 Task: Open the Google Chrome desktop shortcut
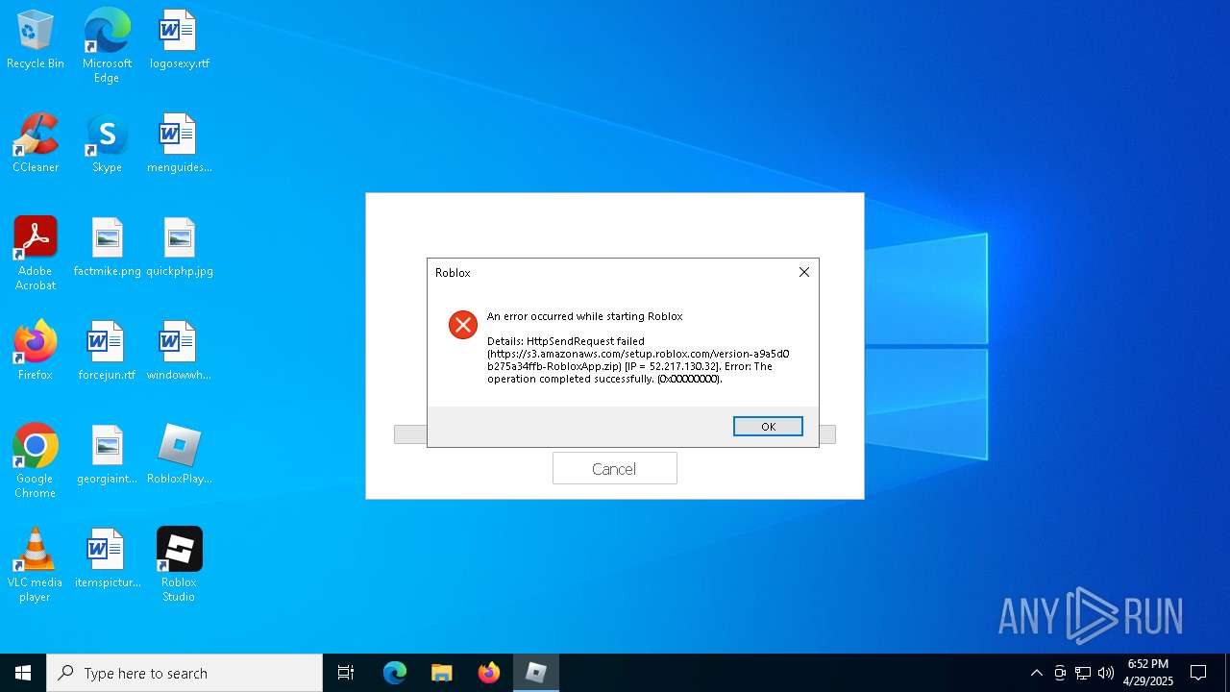(x=36, y=461)
